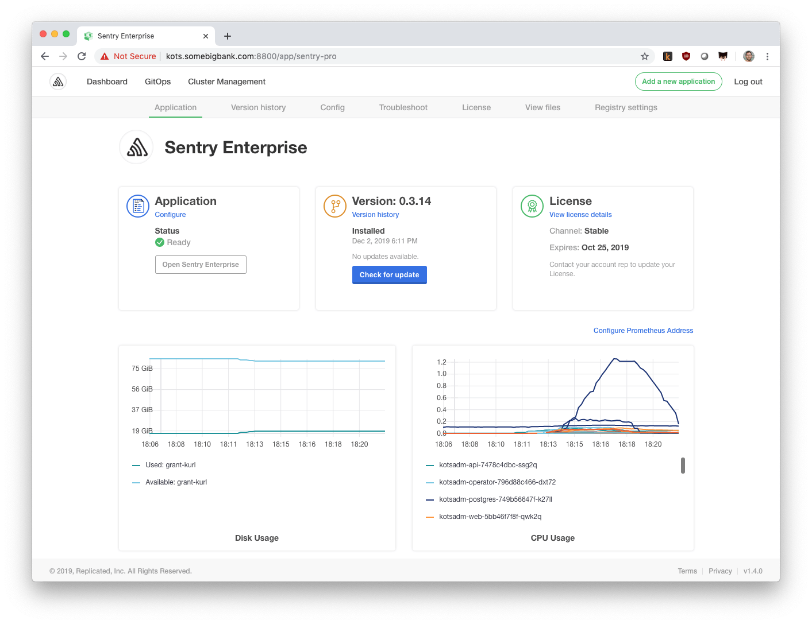Go back with the browser back arrow

pyautogui.click(x=45, y=56)
